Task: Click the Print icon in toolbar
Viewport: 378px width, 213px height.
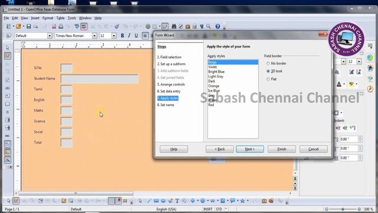Action: click(x=61, y=26)
